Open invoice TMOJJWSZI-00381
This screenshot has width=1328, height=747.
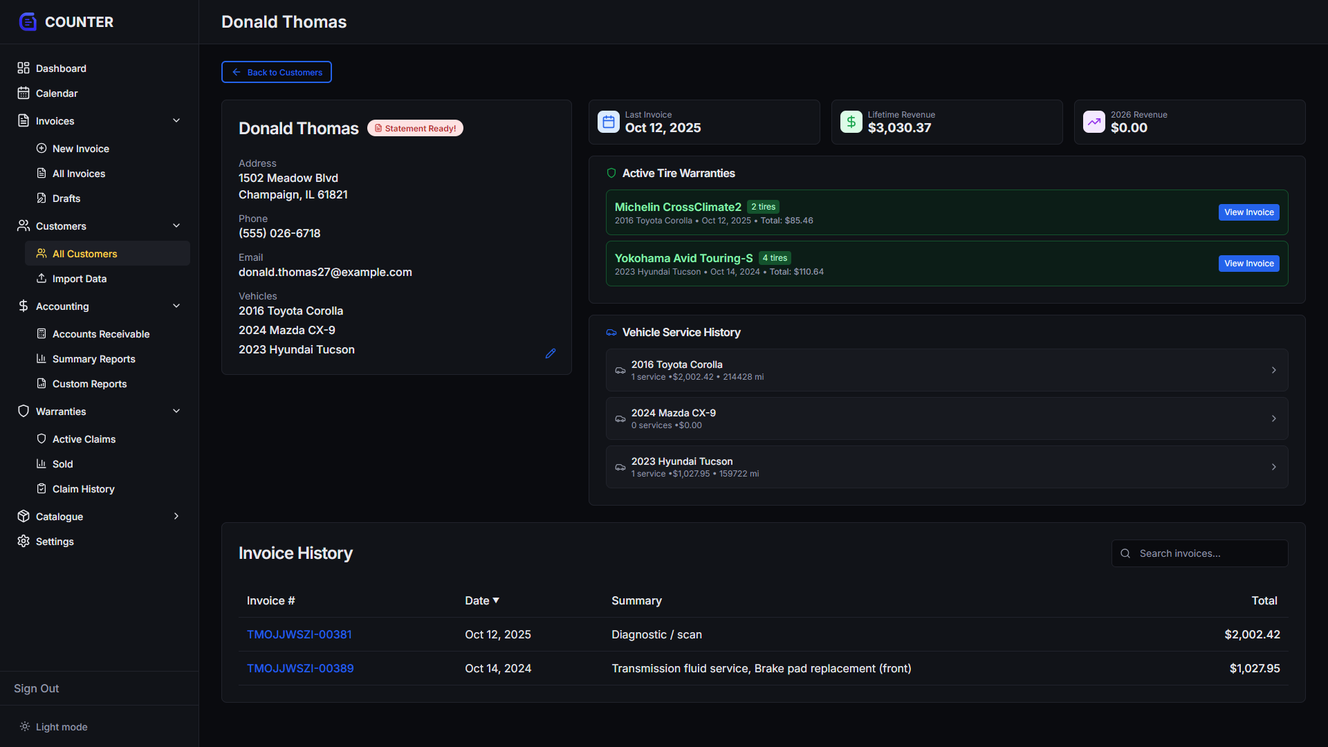tap(299, 634)
